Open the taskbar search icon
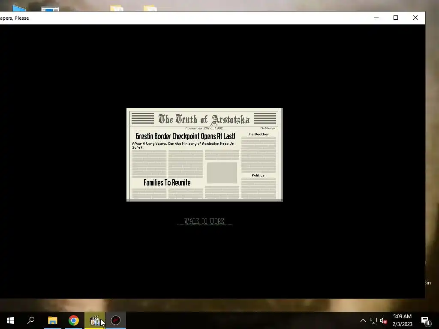 tap(31, 320)
